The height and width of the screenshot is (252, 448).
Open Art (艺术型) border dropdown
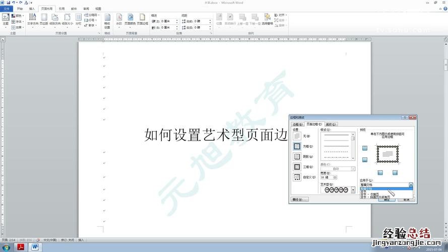point(353,190)
